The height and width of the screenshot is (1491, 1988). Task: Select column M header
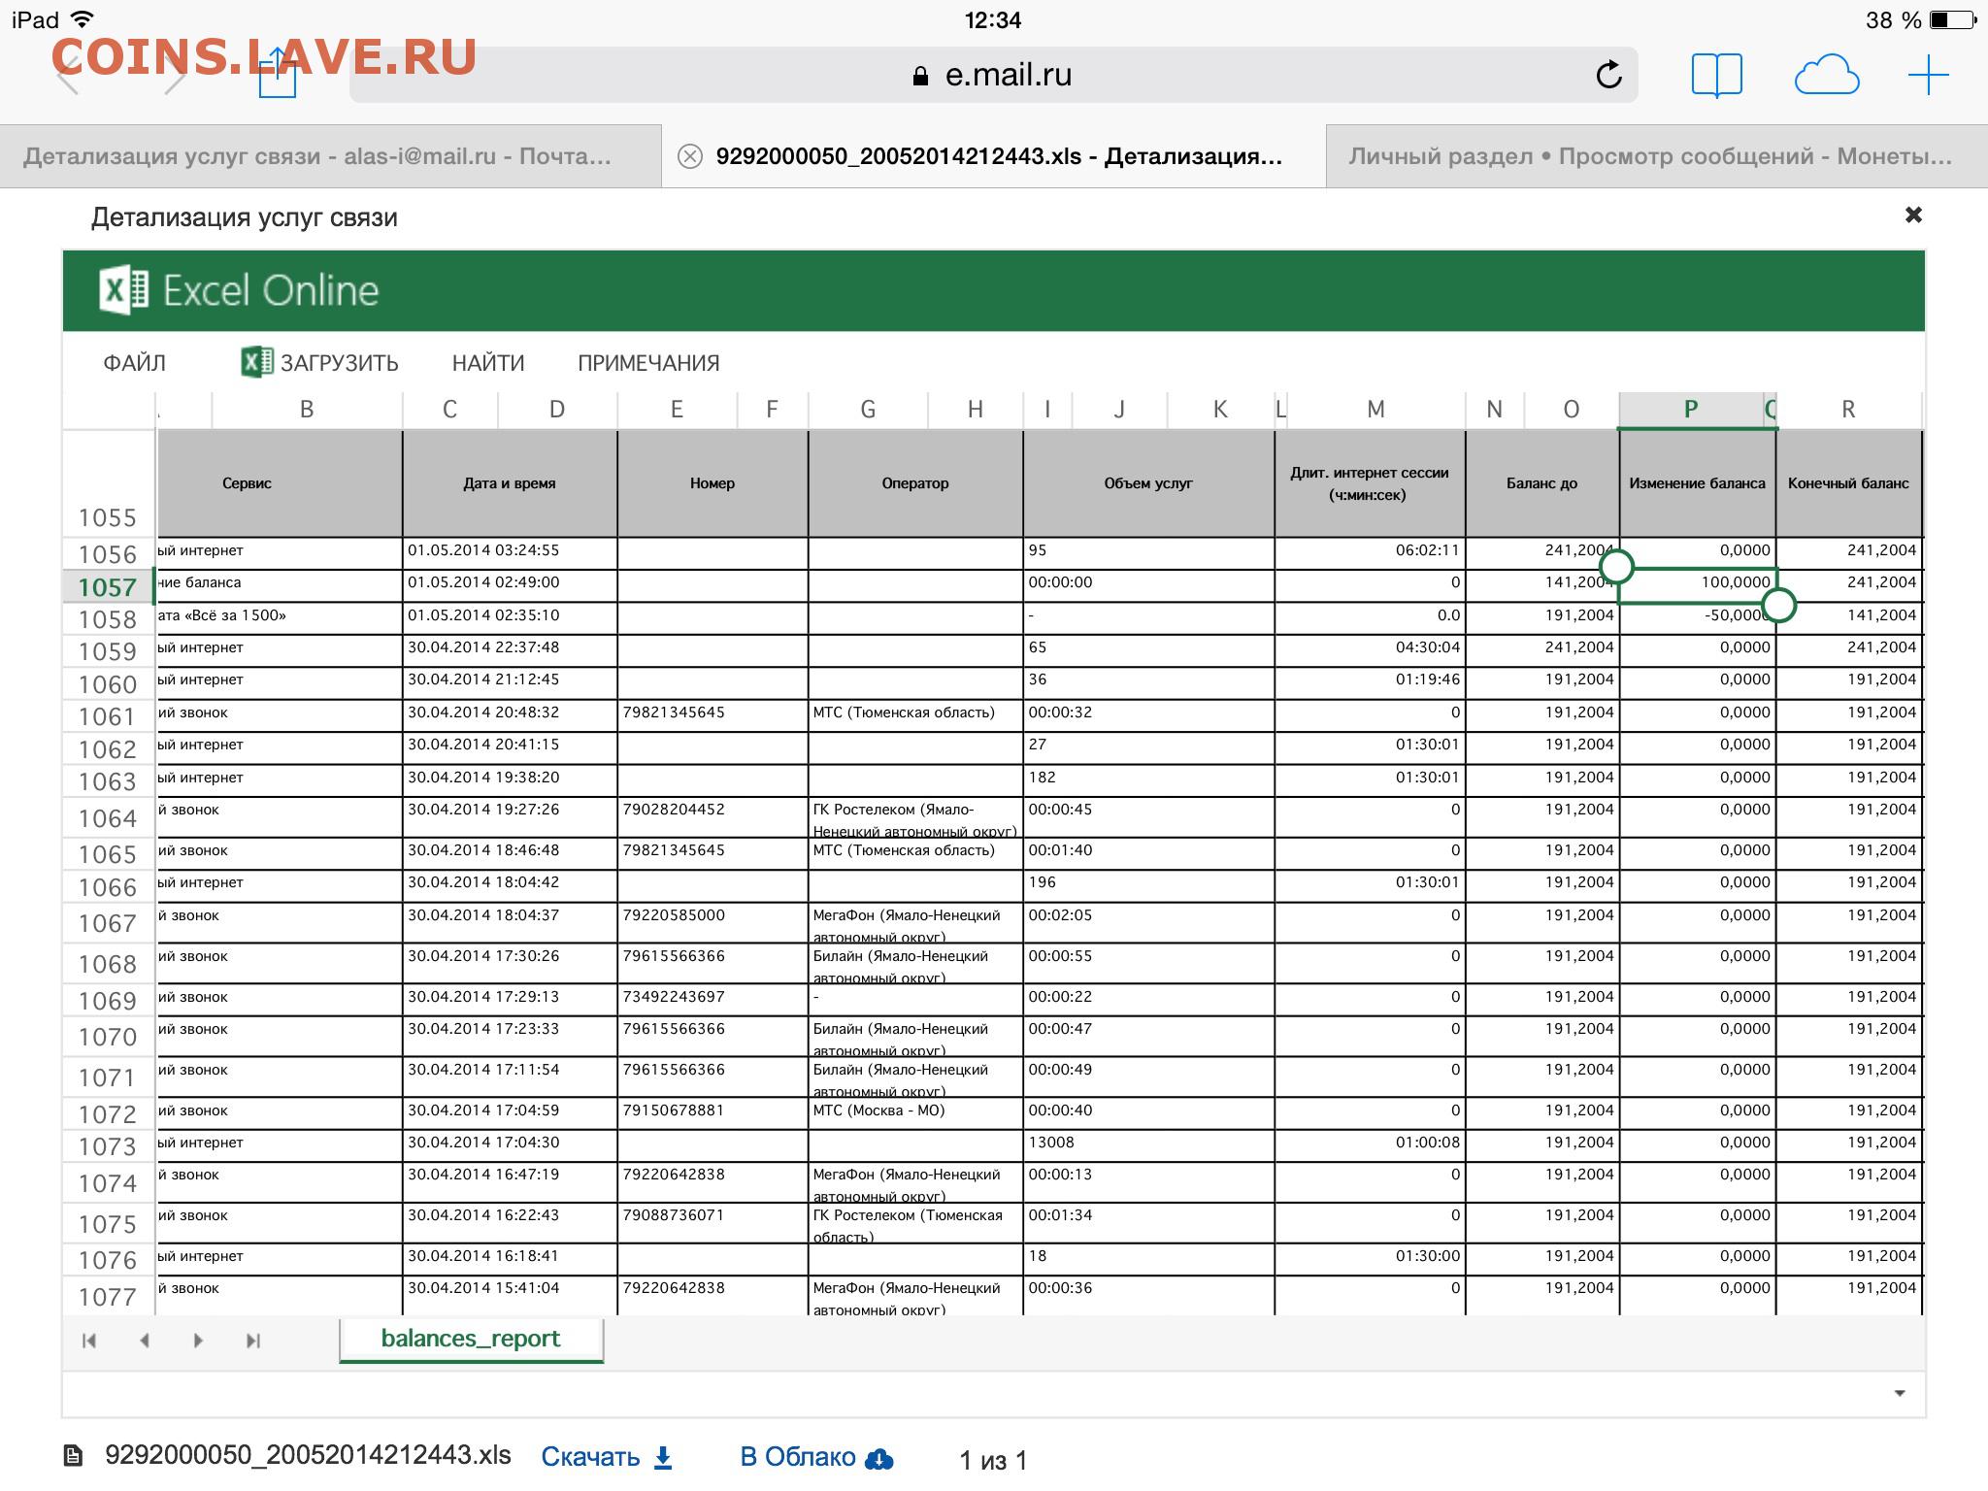1375,410
